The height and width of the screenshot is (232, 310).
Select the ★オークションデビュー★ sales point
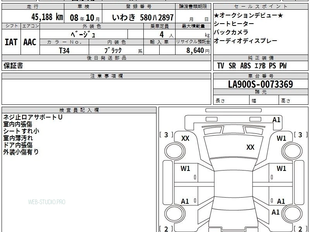pyautogui.click(x=248, y=15)
